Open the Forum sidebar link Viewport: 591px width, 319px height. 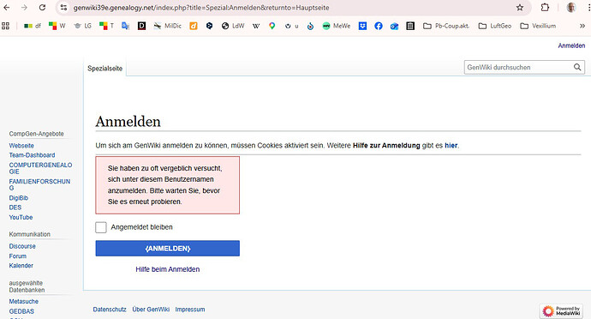point(18,256)
